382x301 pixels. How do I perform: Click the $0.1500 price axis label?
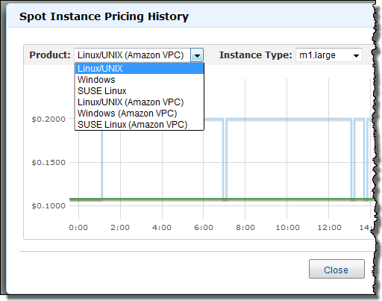(48, 163)
